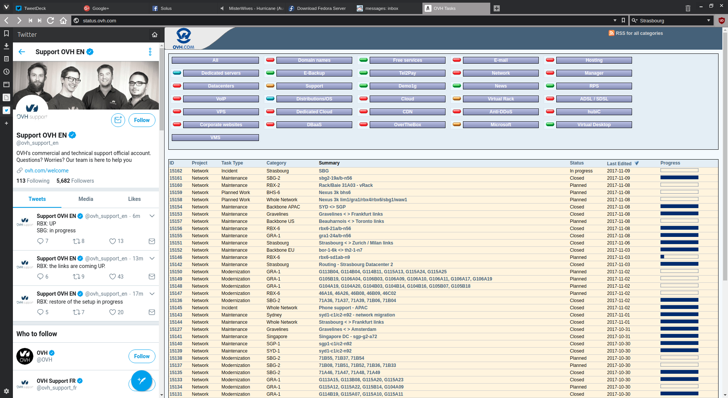The width and height of the screenshot is (728, 398).
Task: Open Routing - Strasbourg Datacenter 2 task
Action: (x=356, y=265)
